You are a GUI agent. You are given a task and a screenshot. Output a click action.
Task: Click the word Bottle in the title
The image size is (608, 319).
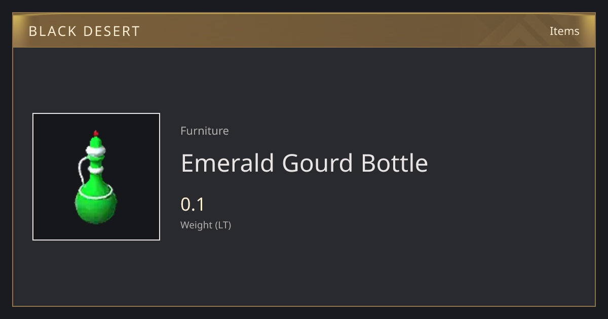pyautogui.click(x=394, y=163)
